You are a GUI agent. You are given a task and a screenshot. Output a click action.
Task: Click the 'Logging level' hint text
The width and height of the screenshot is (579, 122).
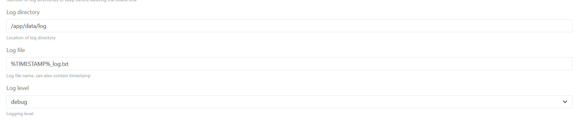pos(20,114)
